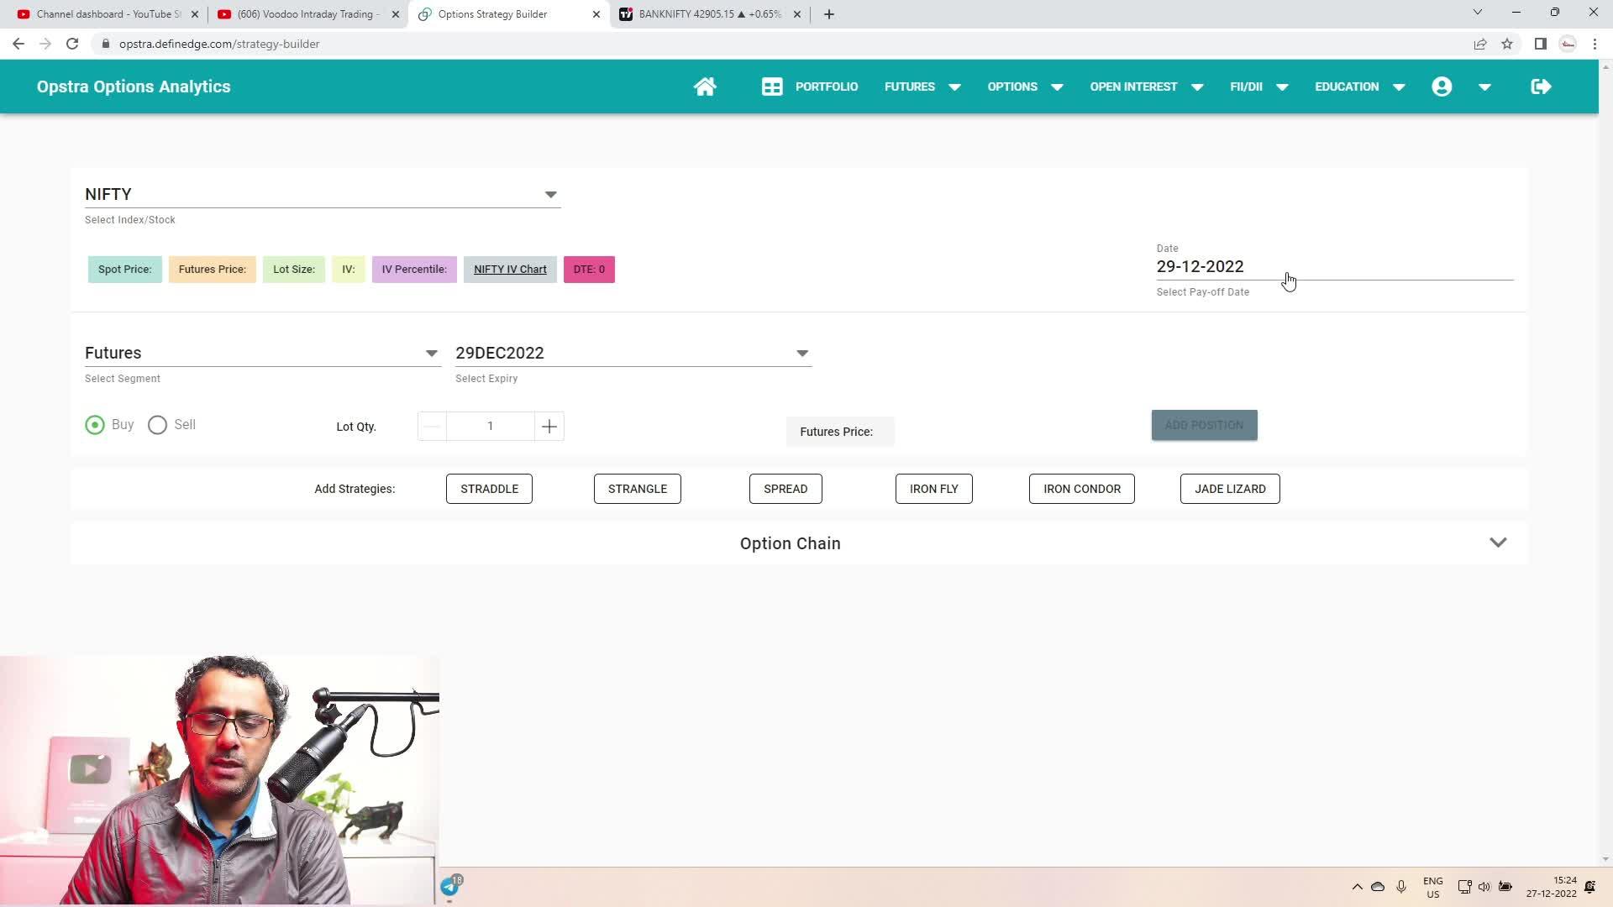The image size is (1613, 907).
Task: Open the Options menu arrow
Action: (x=1057, y=87)
